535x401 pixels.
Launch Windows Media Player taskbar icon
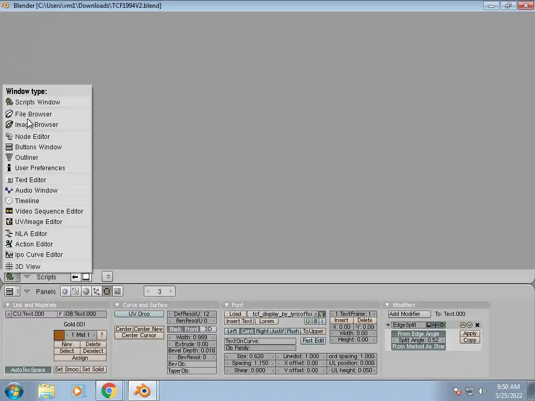tap(77, 391)
